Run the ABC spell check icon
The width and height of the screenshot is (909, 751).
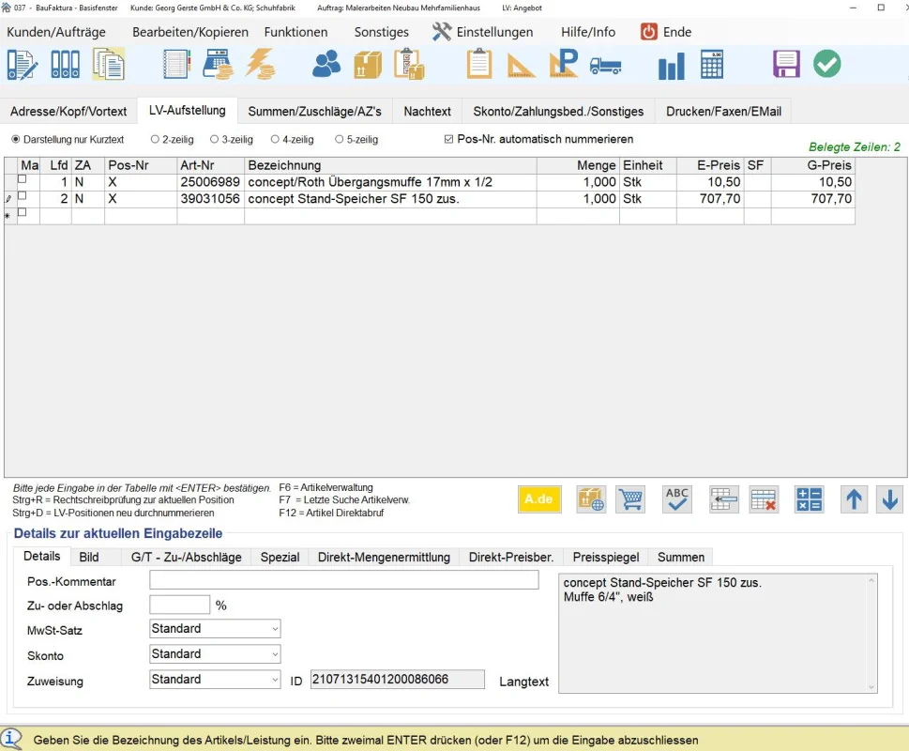point(676,499)
